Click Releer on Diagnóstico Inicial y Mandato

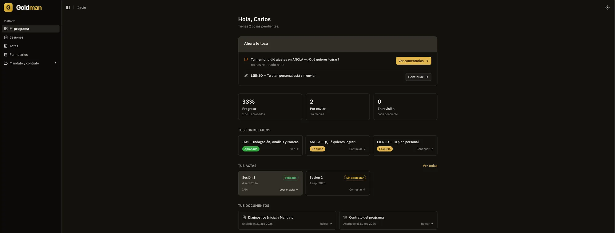326,224
